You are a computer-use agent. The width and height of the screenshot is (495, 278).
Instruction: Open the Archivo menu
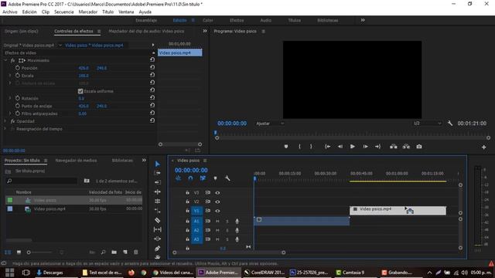10,12
